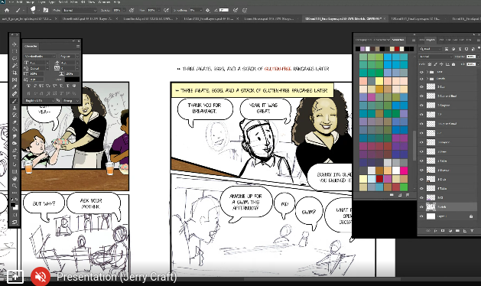
Task: Open smoothing options gear icon
Action: click(208, 10)
